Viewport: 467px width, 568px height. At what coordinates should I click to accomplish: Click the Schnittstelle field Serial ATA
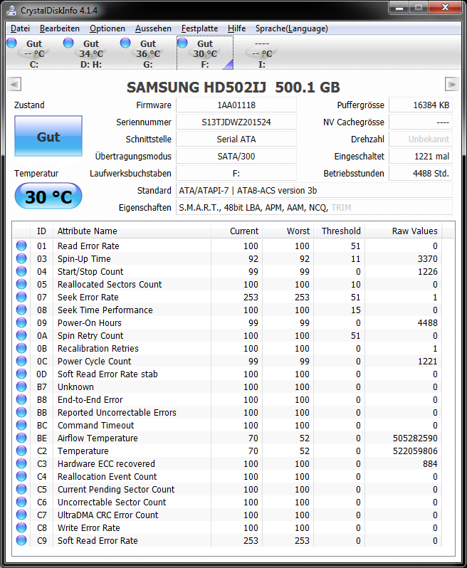click(x=236, y=139)
